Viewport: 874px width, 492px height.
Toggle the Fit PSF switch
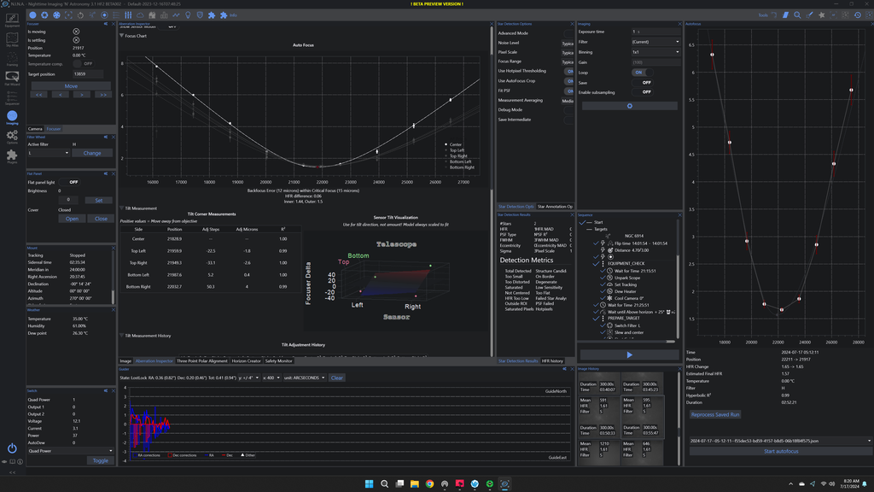(568, 91)
